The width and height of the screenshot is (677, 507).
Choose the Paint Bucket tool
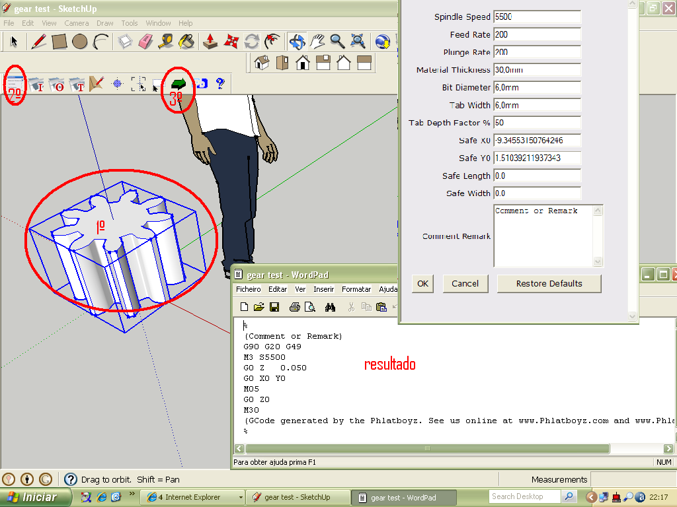pyautogui.click(x=186, y=42)
